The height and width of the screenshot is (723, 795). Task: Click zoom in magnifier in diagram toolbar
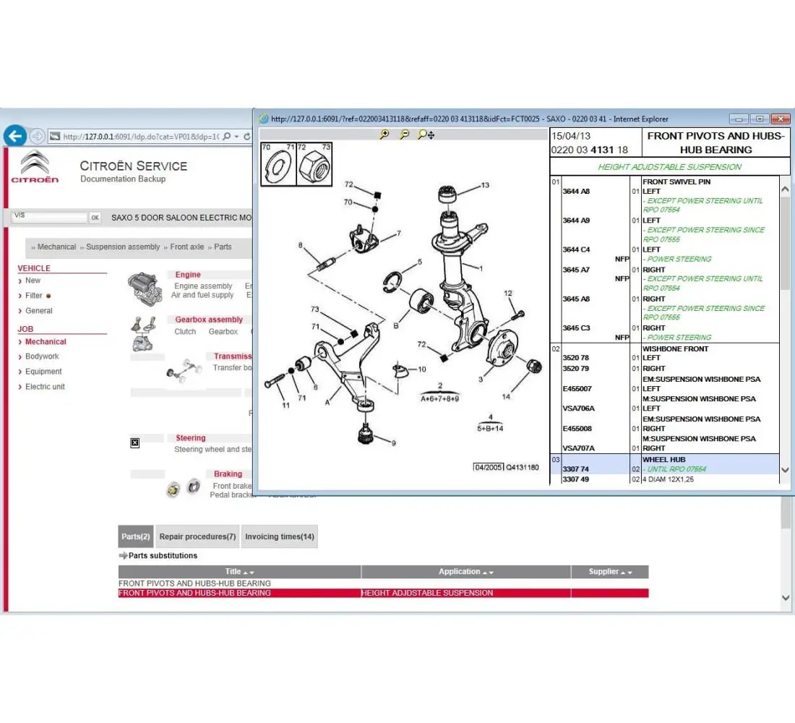[x=384, y=134]
